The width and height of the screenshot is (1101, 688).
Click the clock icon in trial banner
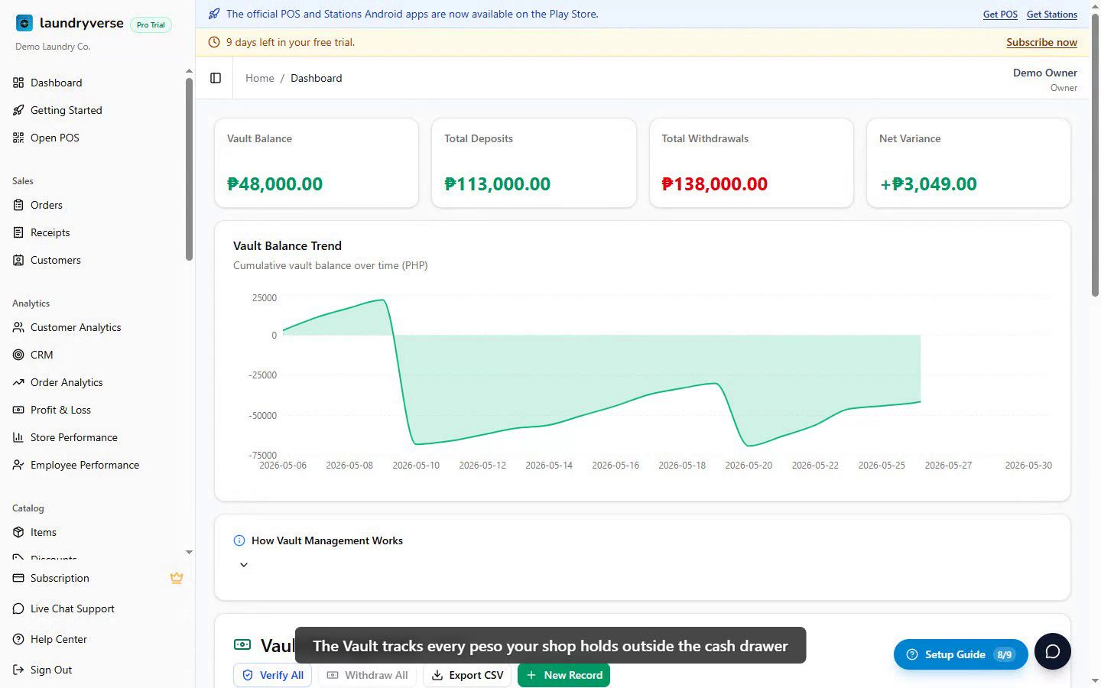point(214,42)
